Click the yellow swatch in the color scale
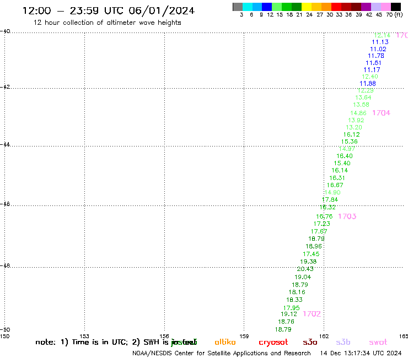Screen dimensions: 408x358 point(307,7)
